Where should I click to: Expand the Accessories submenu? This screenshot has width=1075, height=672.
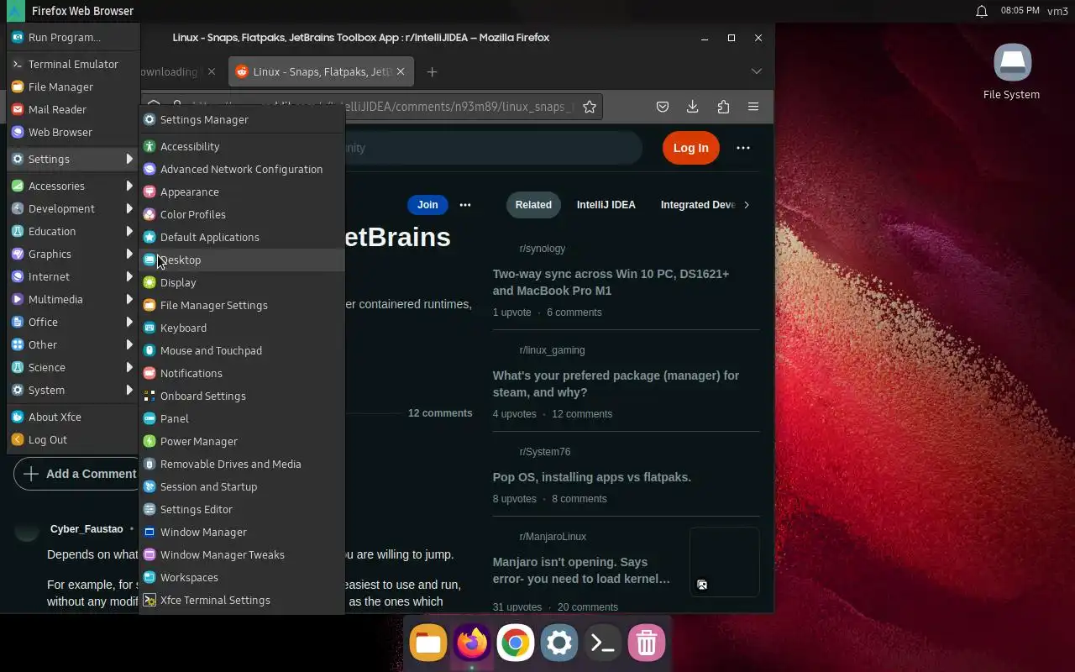pos(73,186)
